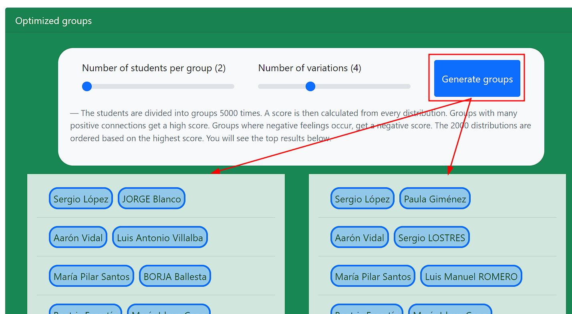
Task: Select the JORGE Blanco student chip
Action: coord(151,198)
